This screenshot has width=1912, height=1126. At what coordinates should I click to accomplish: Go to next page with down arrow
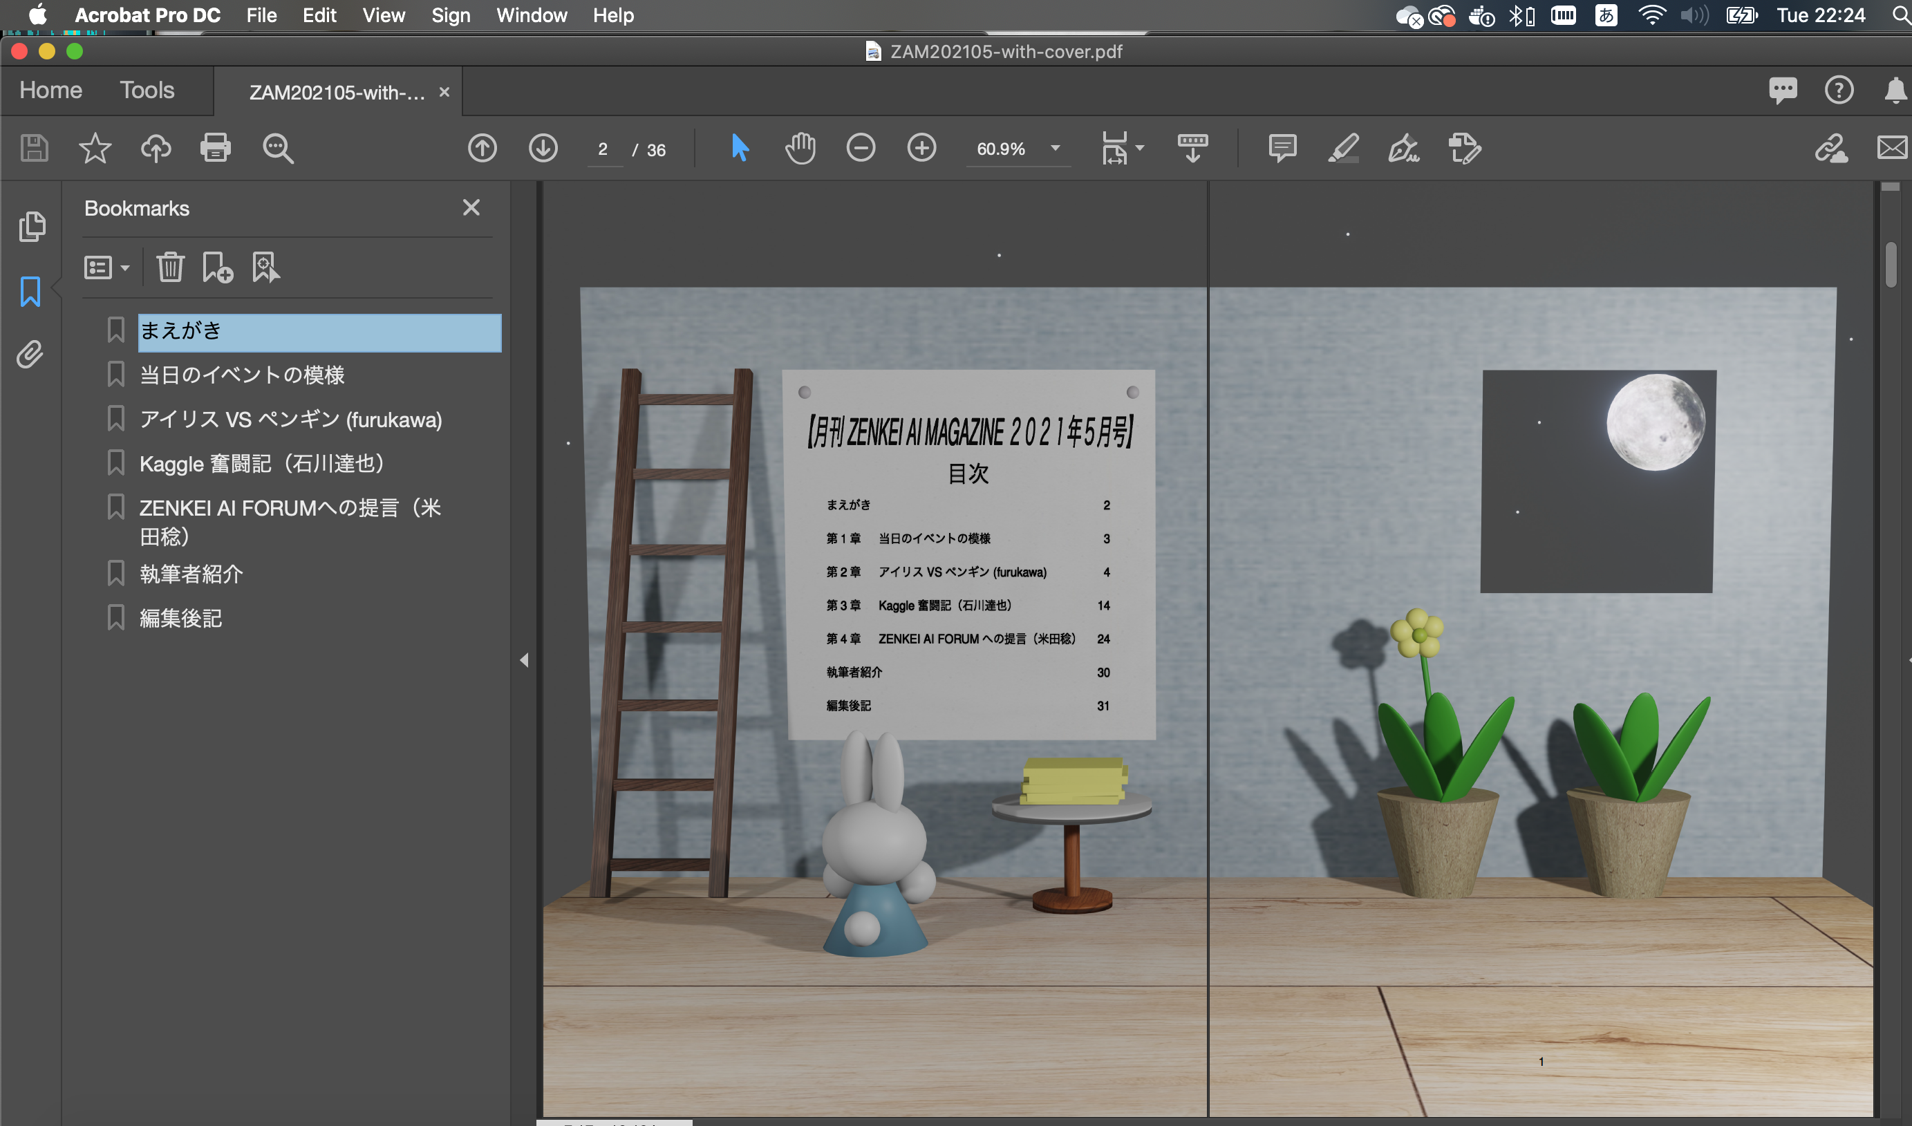coord(543,148)
